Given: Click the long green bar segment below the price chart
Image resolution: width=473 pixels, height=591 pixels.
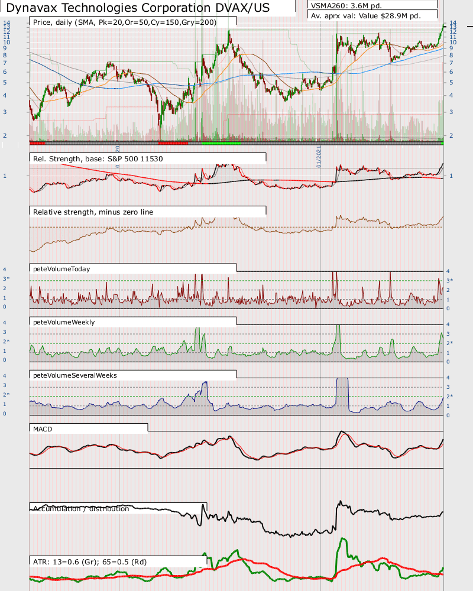Looking at the screenshot, I should [221, 143].
